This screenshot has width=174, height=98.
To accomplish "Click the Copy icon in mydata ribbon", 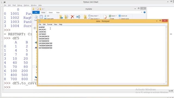I will tap(36, 17).
